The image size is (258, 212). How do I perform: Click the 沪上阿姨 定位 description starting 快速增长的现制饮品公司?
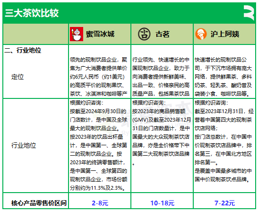click(223, 77)
